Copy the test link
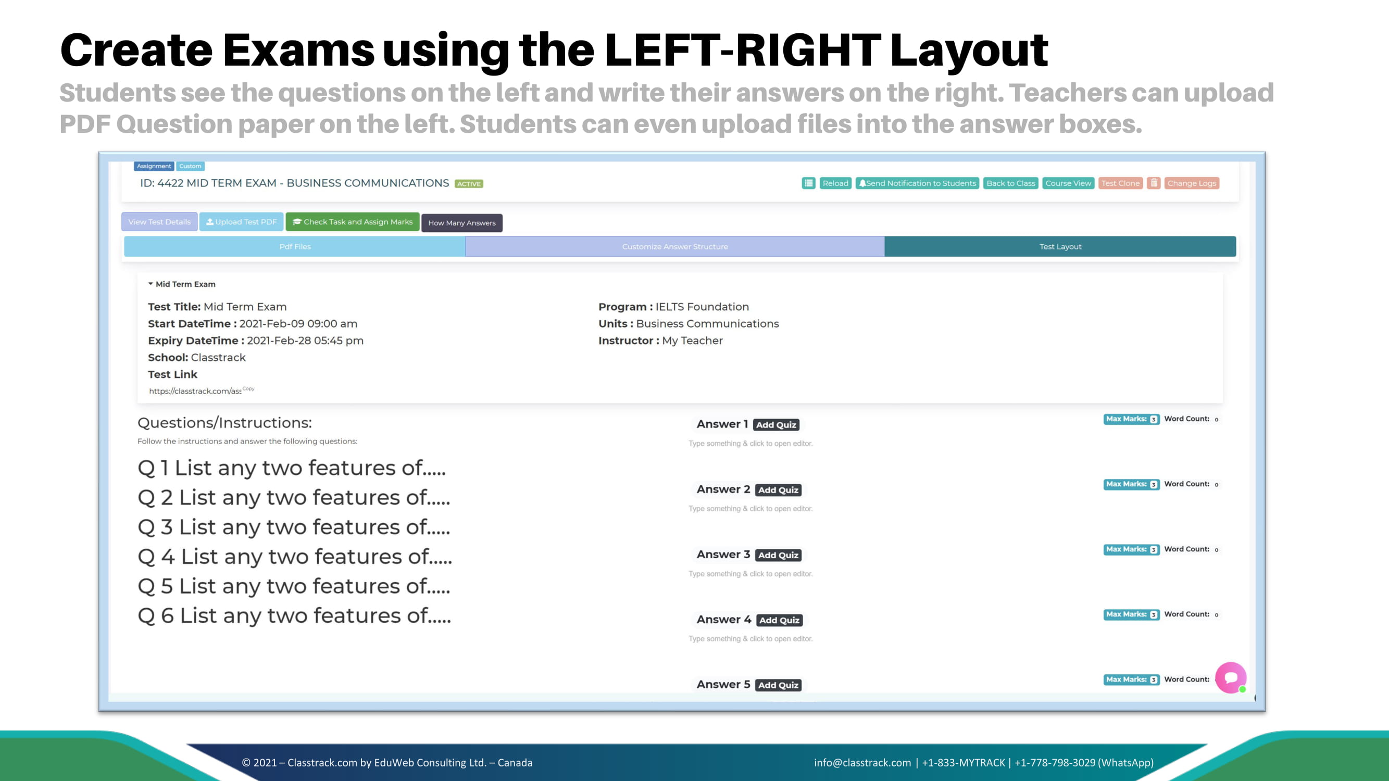 coord(248,388)
